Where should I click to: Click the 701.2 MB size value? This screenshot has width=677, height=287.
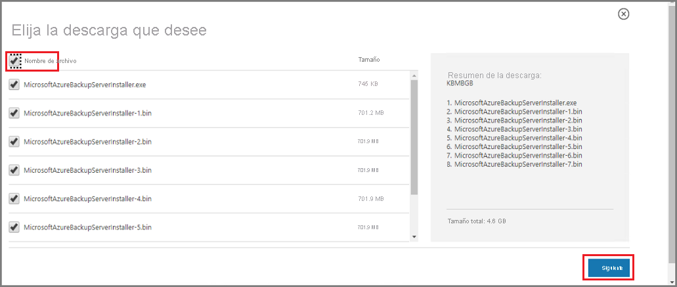(x=371, y=113)
